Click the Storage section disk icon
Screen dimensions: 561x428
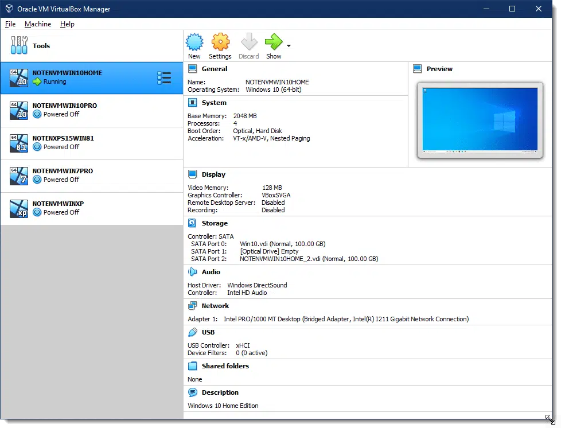coord(192,223)
